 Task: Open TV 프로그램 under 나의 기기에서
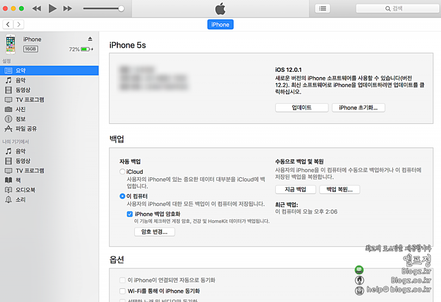tap(49, 170)
